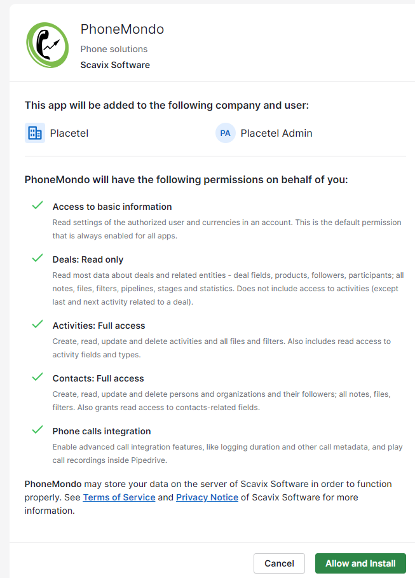415x578 pixels.
Task: Click checkmark next to Deals: Read only
Action: pos(37,258)
